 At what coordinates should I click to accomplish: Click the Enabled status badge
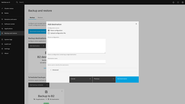coord(46,103)
